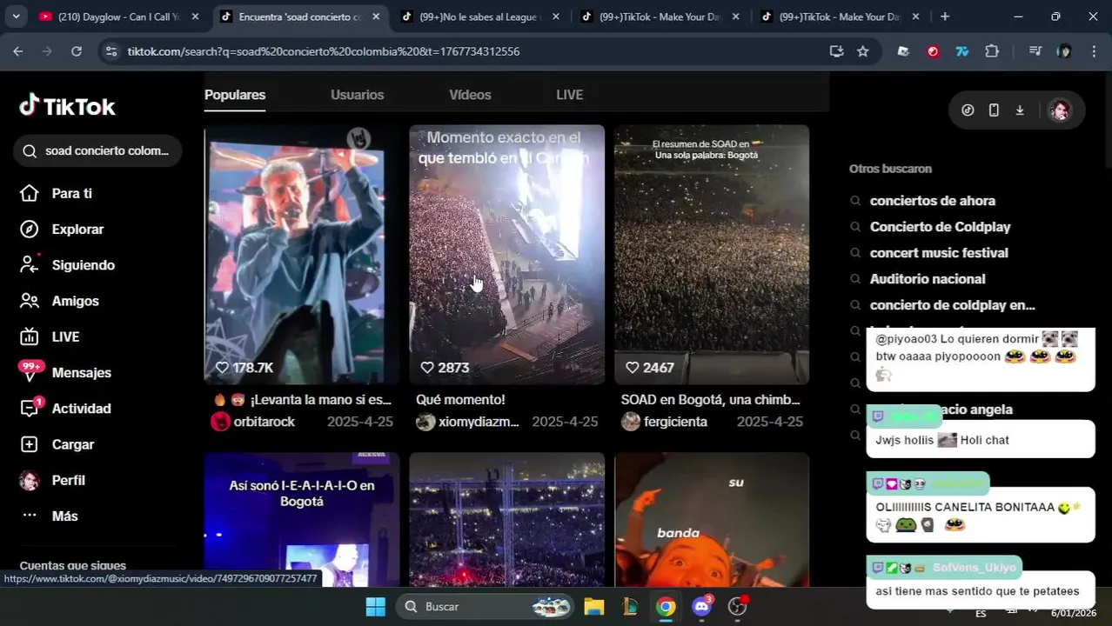Search 'conciertos de ahora' suggestion
The image size is (1112, 626).
point(932,201)
